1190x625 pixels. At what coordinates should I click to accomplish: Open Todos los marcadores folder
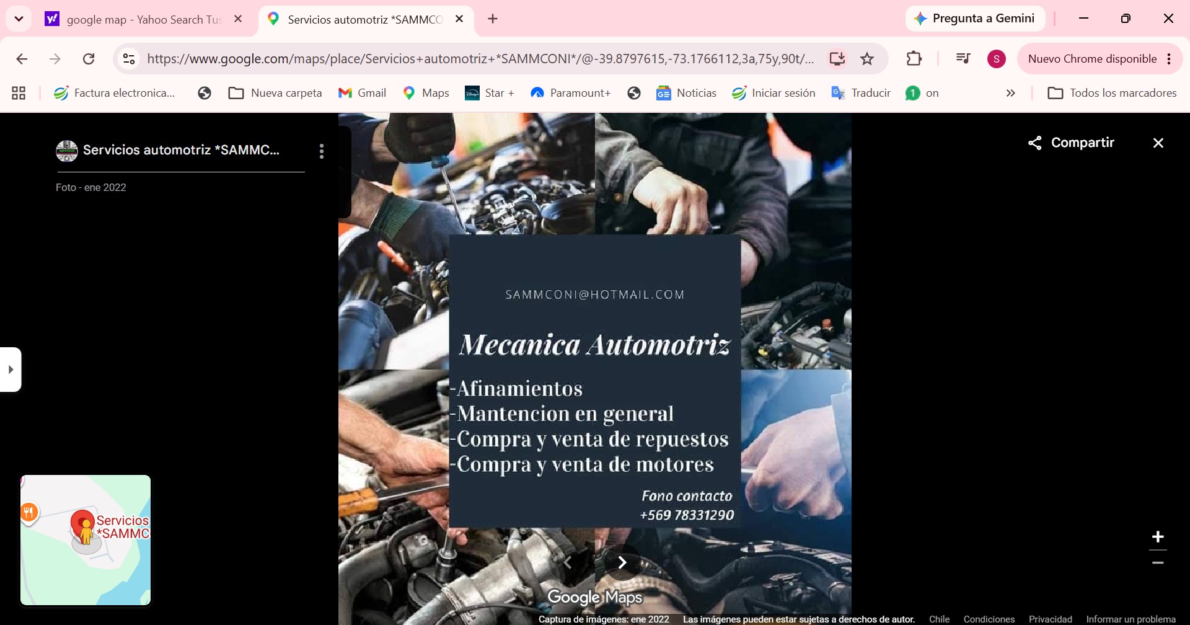[x=1112, y=93]
